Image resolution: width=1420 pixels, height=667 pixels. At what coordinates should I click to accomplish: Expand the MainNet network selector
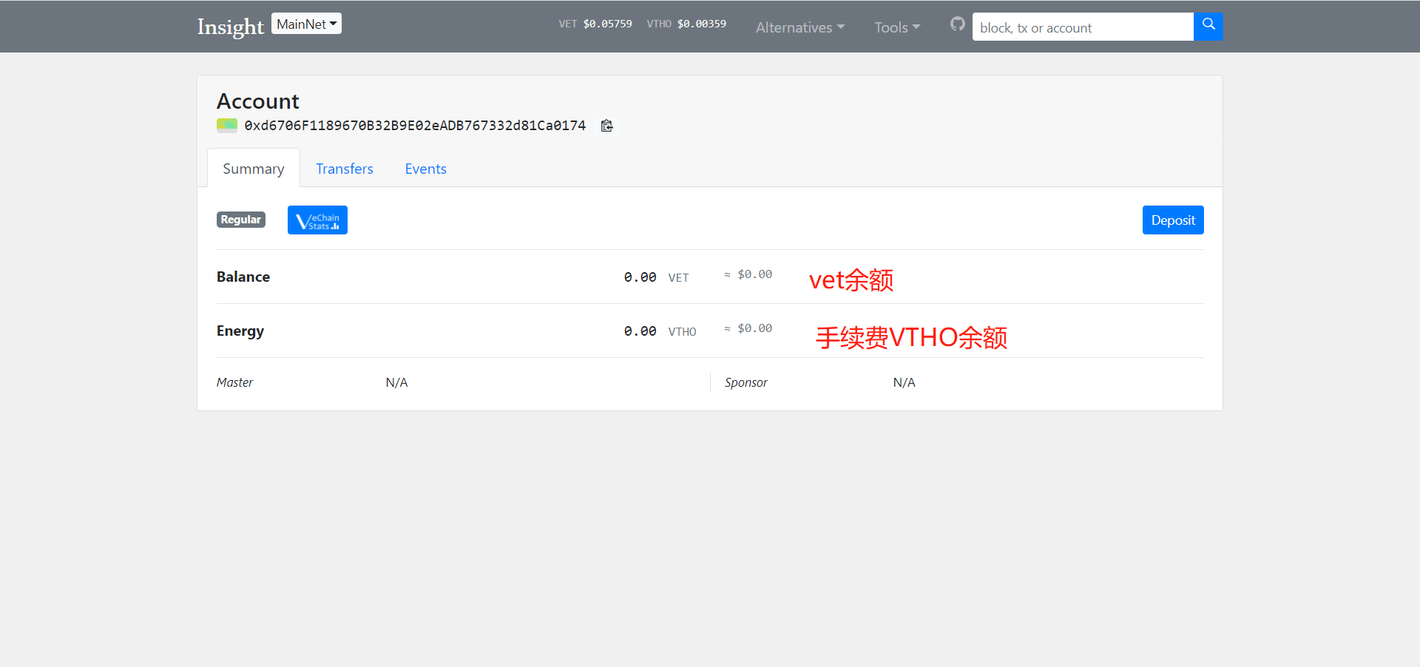pos(306,24)
